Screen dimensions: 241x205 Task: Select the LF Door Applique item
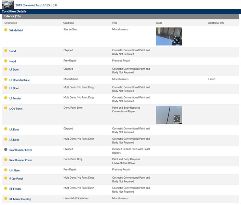[x=19, y=80]
